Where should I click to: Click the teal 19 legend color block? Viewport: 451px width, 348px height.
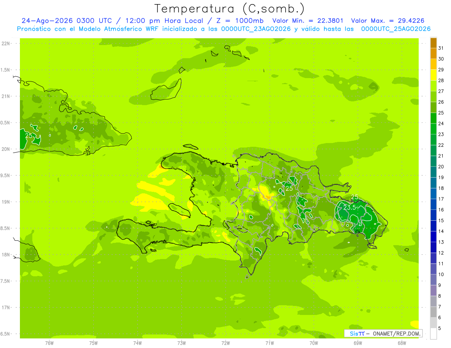[433, 172]
